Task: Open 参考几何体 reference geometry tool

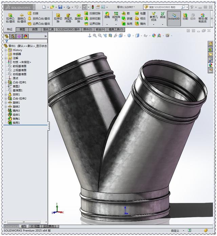Action: [154, 17]
